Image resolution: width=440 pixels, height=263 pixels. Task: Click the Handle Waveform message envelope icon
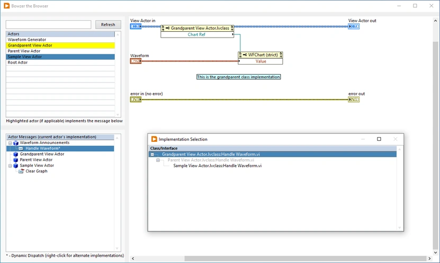pos(21,149)
